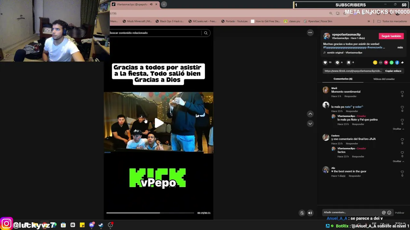Open the comments bubble icon
This screenshot has width=410, height=230.
(337, 63)
